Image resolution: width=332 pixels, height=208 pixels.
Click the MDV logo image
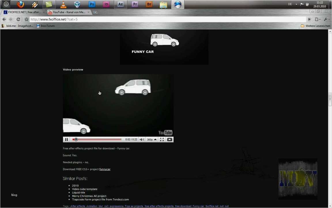pos(298,179)
